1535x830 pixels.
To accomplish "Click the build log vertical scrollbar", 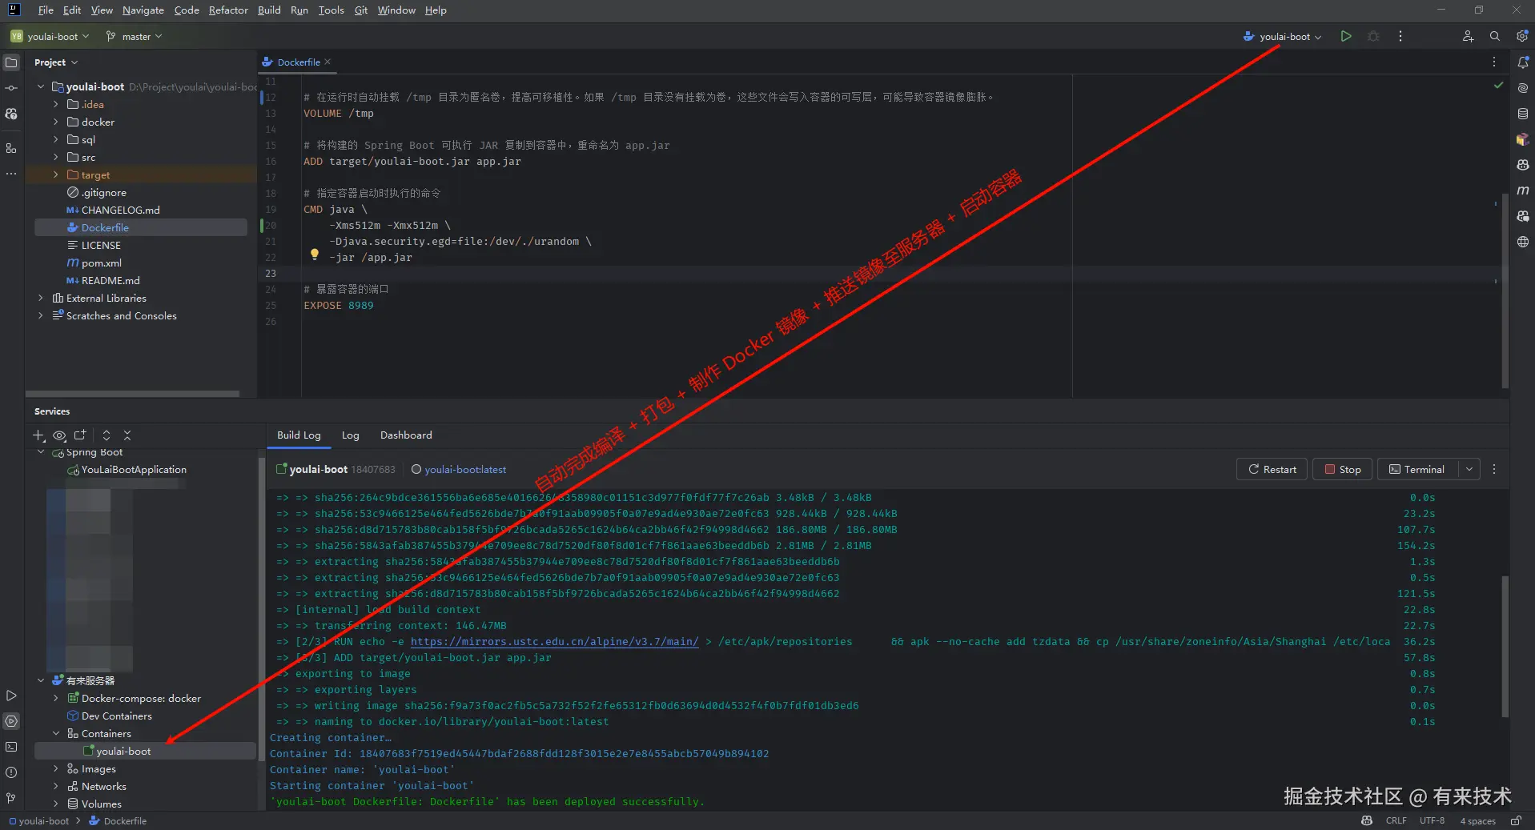I will pyautogui.click(x=1505, y=646).
